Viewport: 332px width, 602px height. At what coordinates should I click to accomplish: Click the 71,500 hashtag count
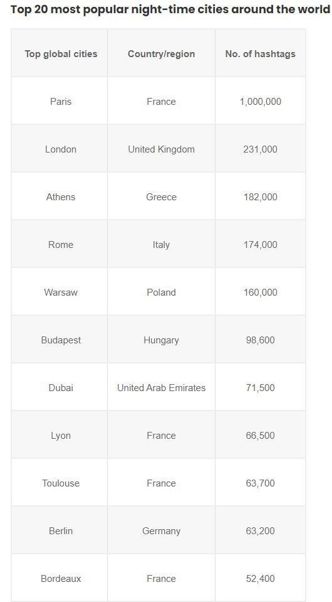tap(261, 388)
